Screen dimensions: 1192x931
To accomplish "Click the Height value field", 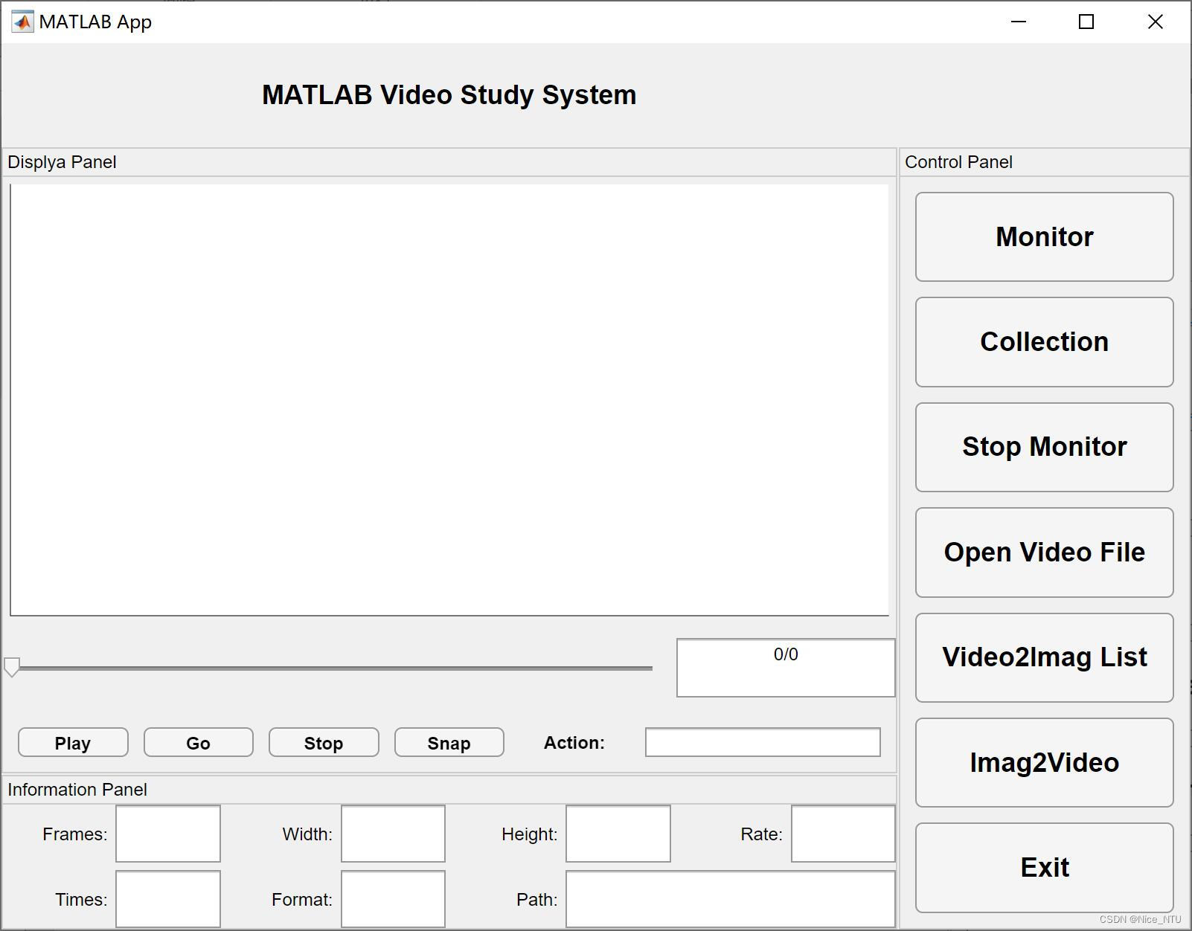I will click(x=618, y=834).
